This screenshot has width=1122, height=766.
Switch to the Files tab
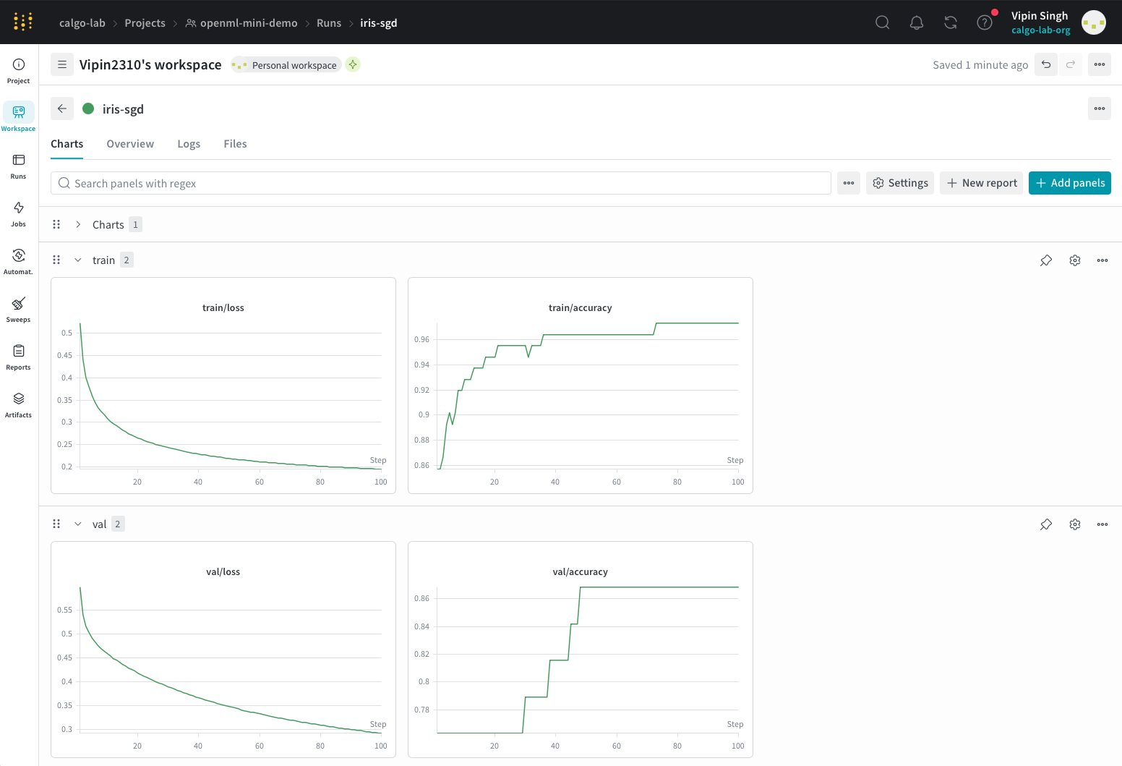click(x=235, y=144)
